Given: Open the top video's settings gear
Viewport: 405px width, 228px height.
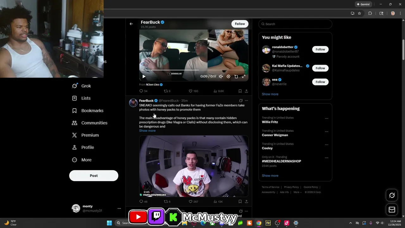Looking at the screenshot, I should coord(228,76).
